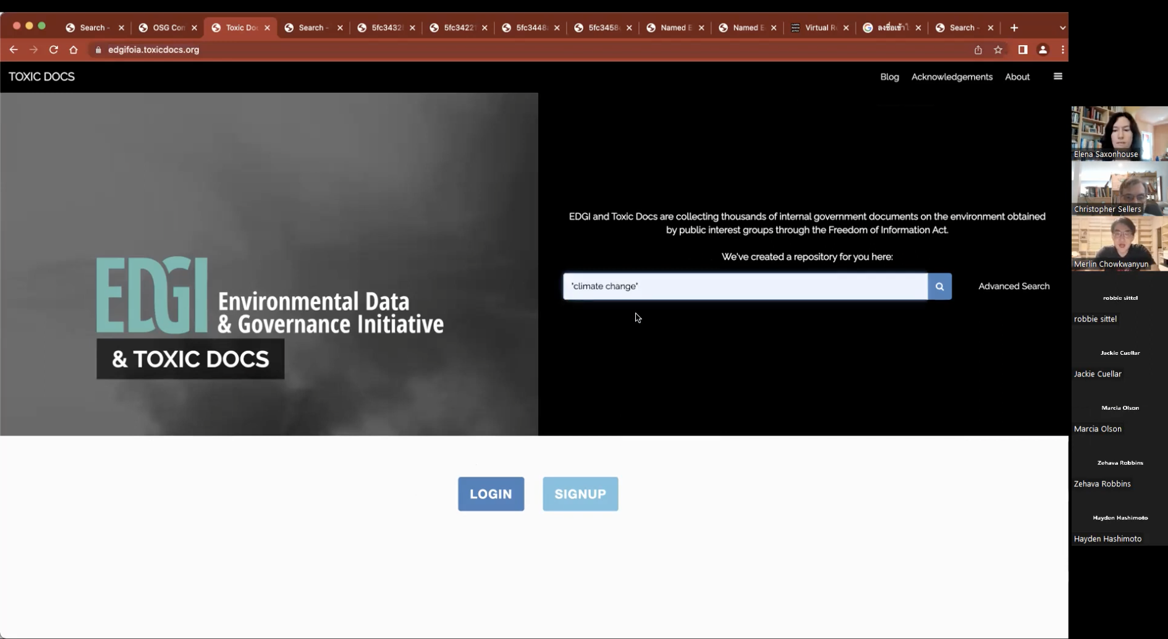Go back with the browser back arrow
The height and width of the screenshot is (639, 1168).
point(14,49)
